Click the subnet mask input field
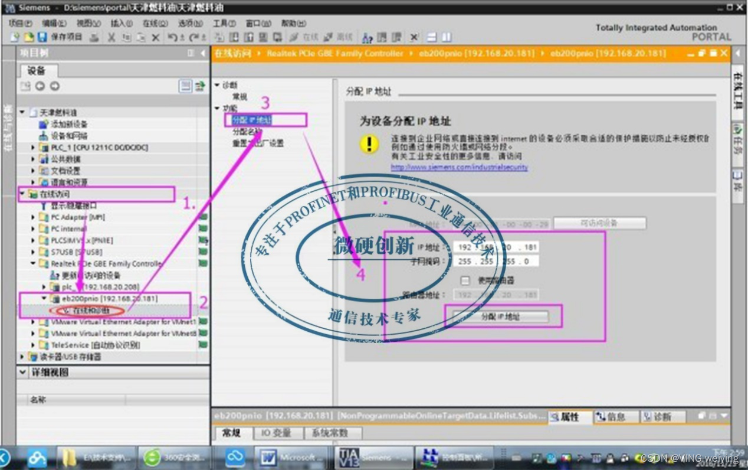The height and width of the screenshot is (470, 748). coord(497,261)
